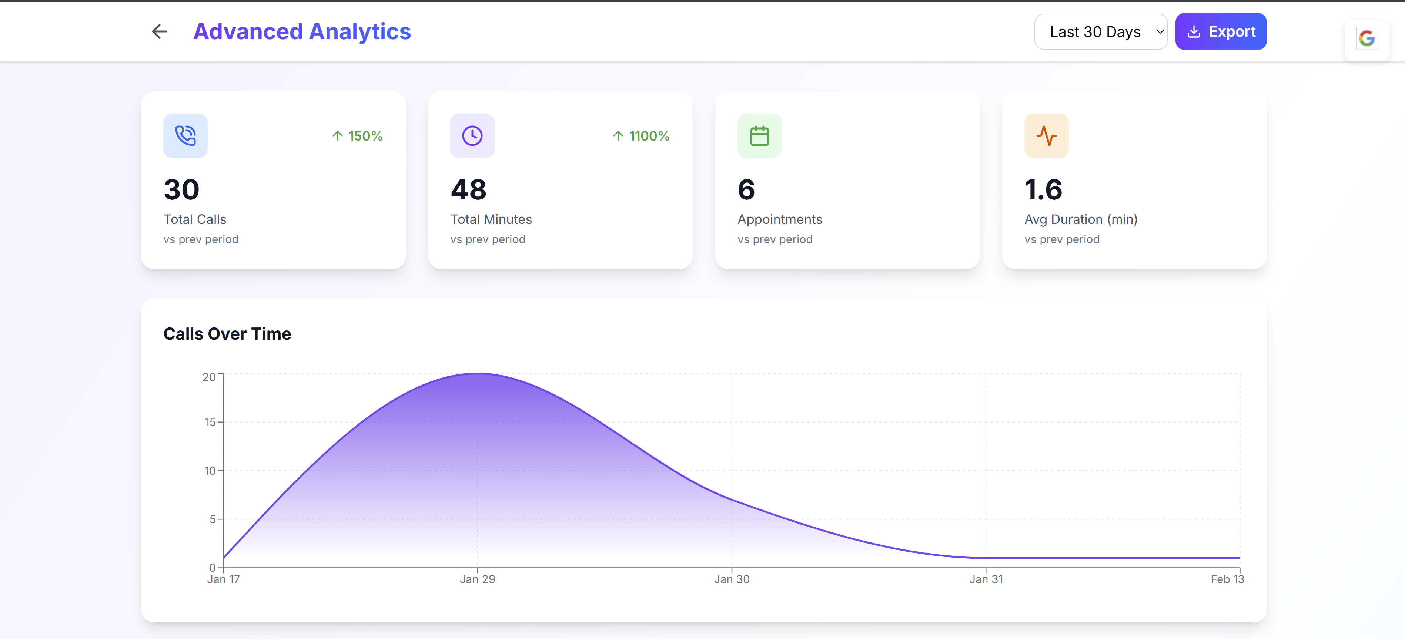
Task: Click the phone icon on Total Calls card
Action: point(185,136)
